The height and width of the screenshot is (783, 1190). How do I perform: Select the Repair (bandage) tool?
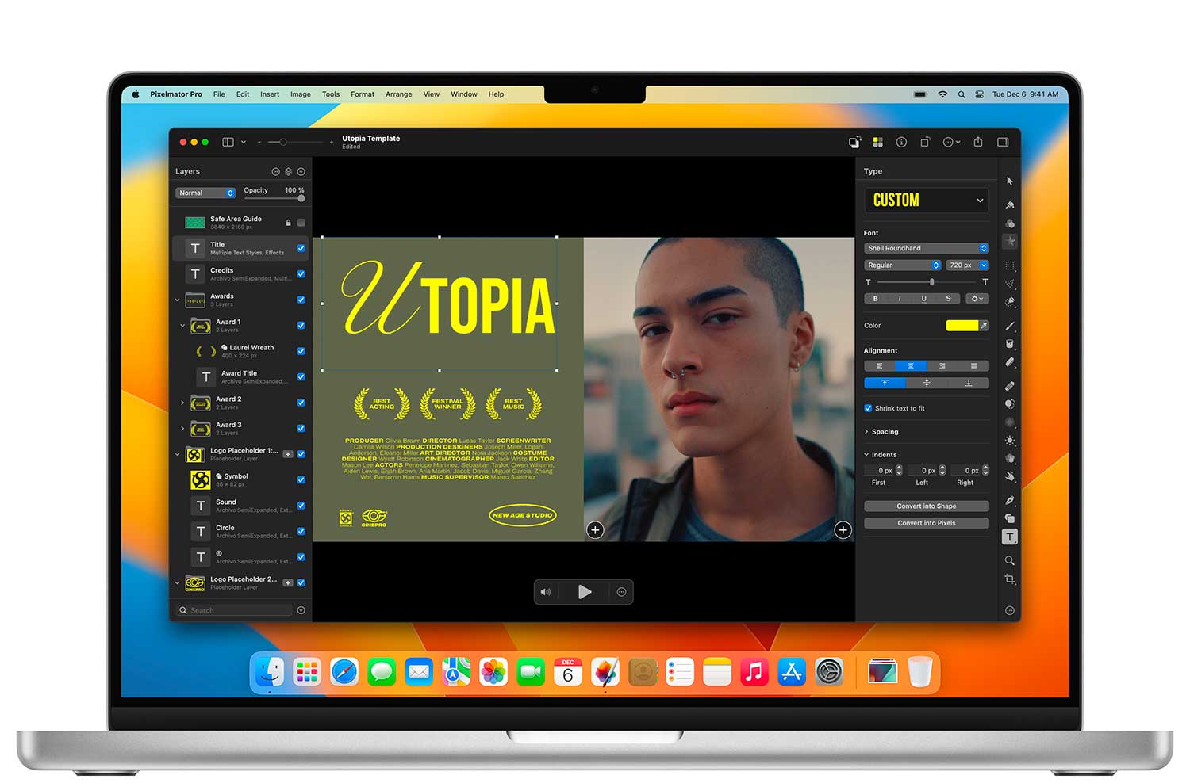click(1010, 386)
